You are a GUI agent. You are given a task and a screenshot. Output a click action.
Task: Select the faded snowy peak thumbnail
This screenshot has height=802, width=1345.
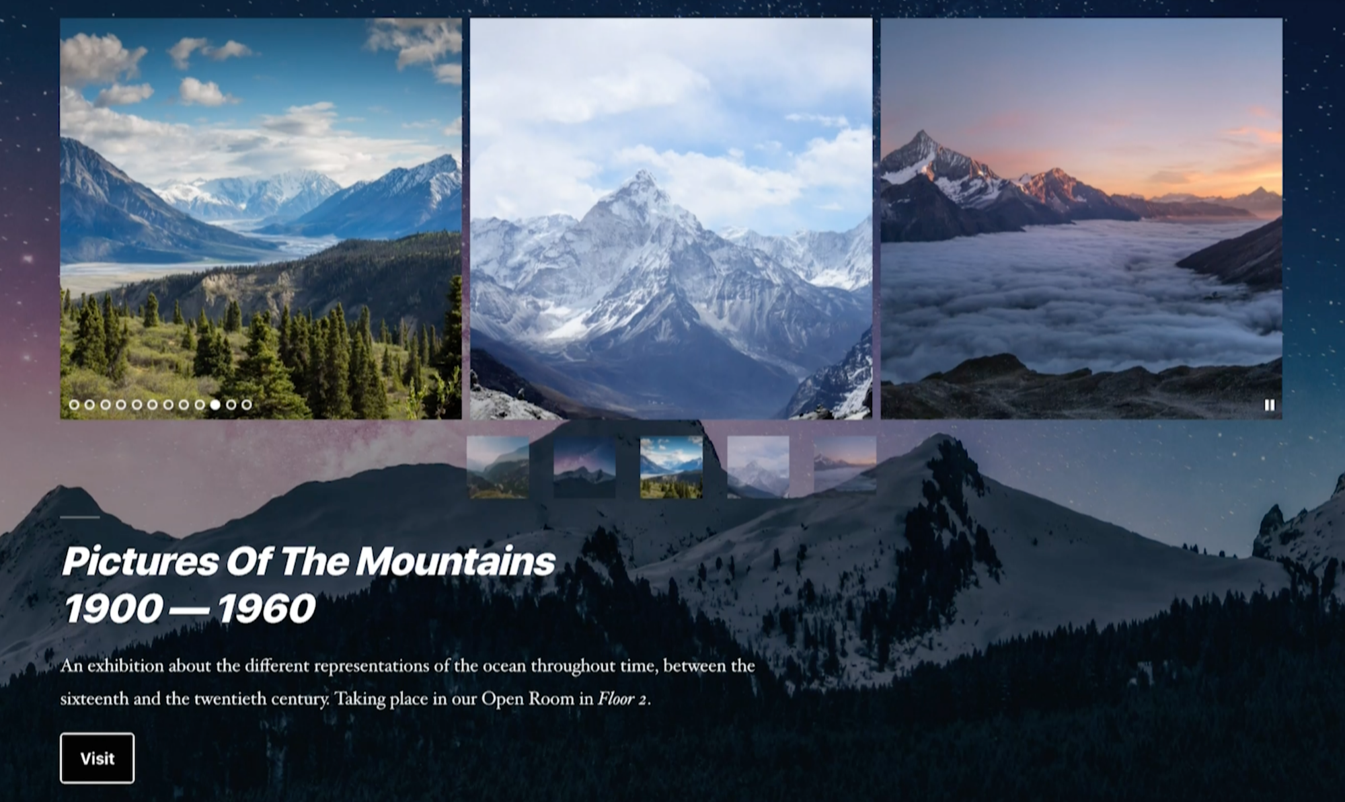pyautogui.click(x=758, y=467)
